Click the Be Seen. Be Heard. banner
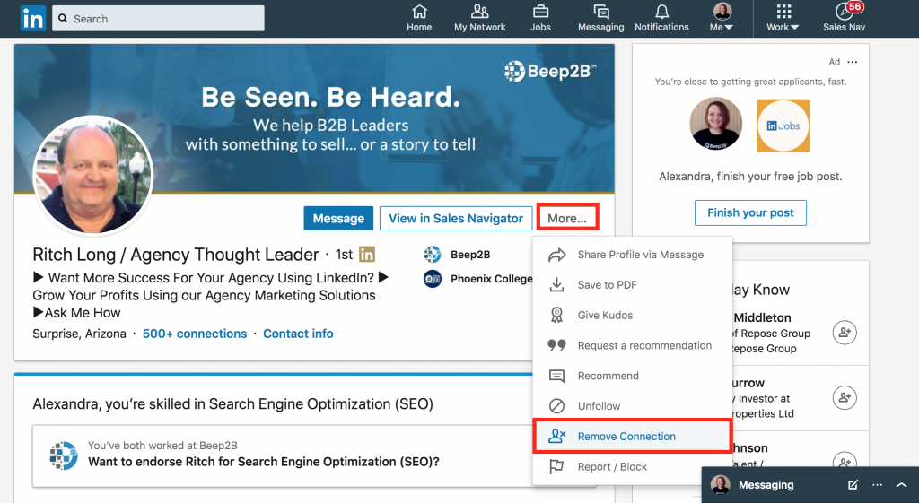The height and width of the screenshot is (503, 919). coord(314,118)
